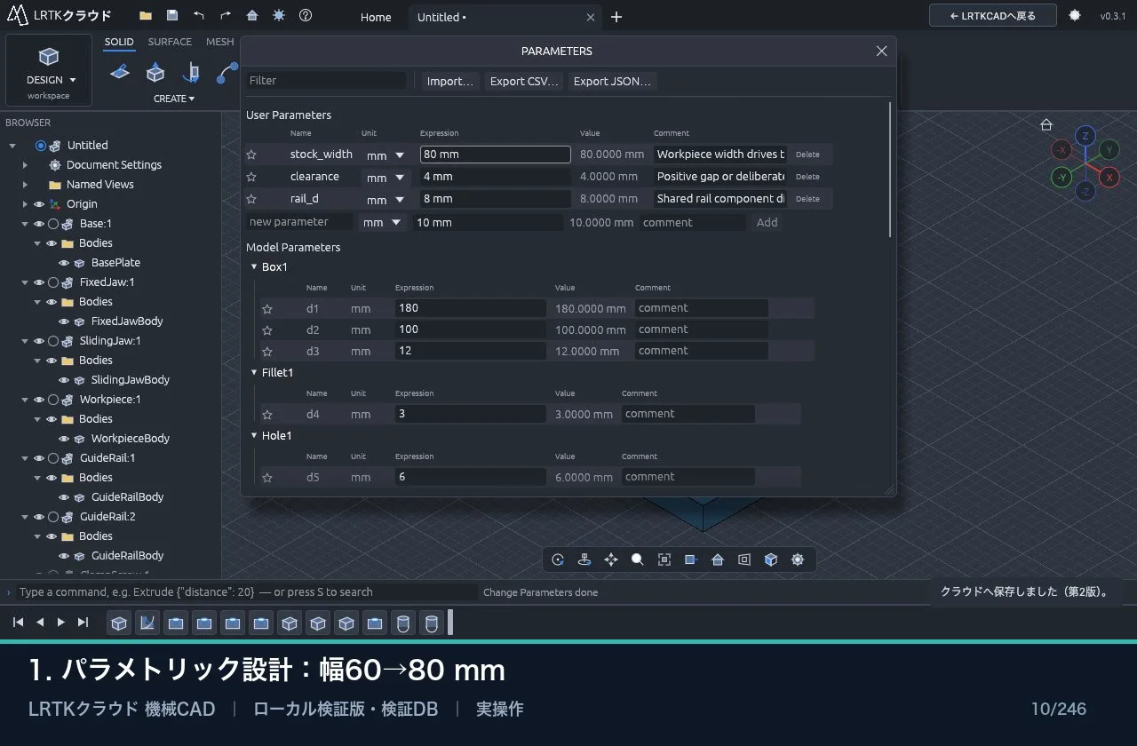
Task: Click the Export JSON… button
Action: [x=612, y=81]
